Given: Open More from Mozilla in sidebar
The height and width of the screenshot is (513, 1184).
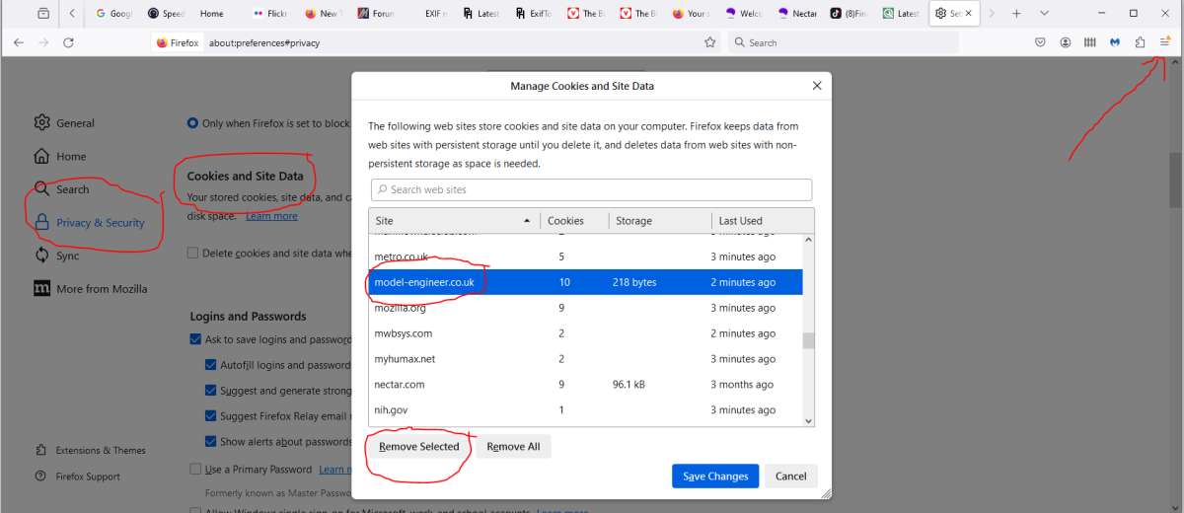Looking at the screenshot, I should click(x=90, y=289).
